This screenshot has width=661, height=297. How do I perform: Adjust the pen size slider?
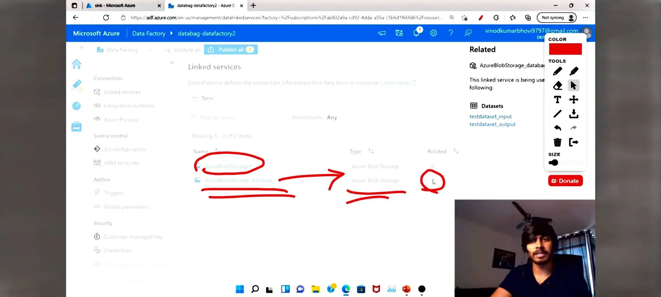565,163
